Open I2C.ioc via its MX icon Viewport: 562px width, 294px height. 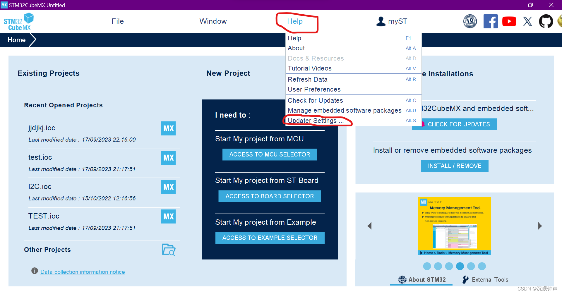[168, 187]
